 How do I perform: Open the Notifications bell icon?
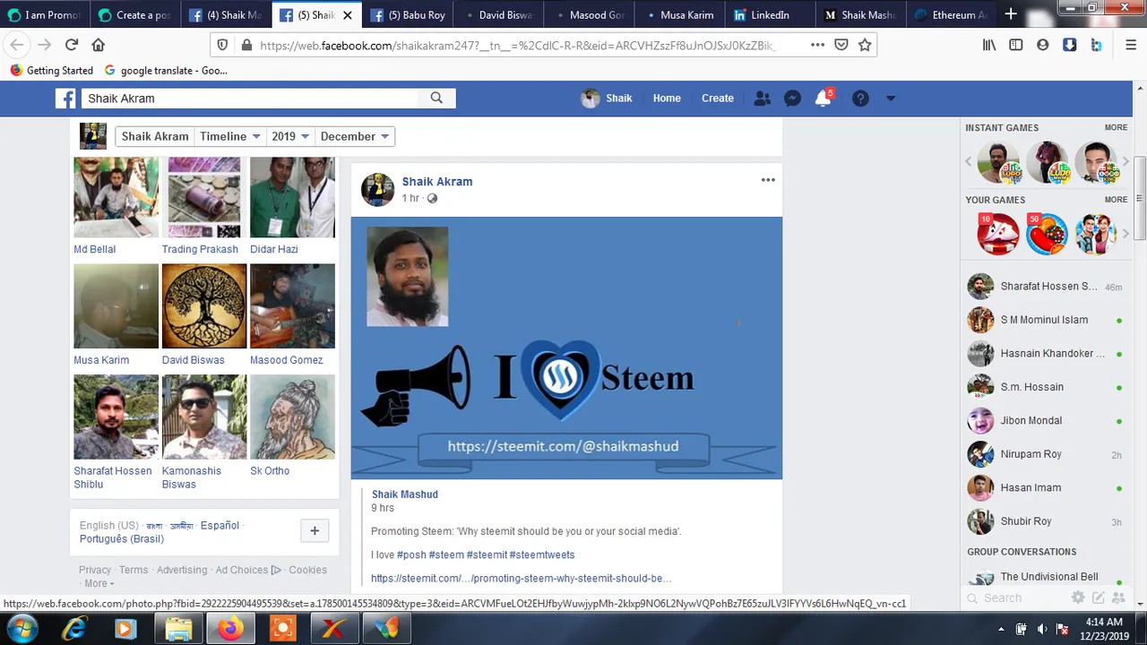(x=823, y=99)
